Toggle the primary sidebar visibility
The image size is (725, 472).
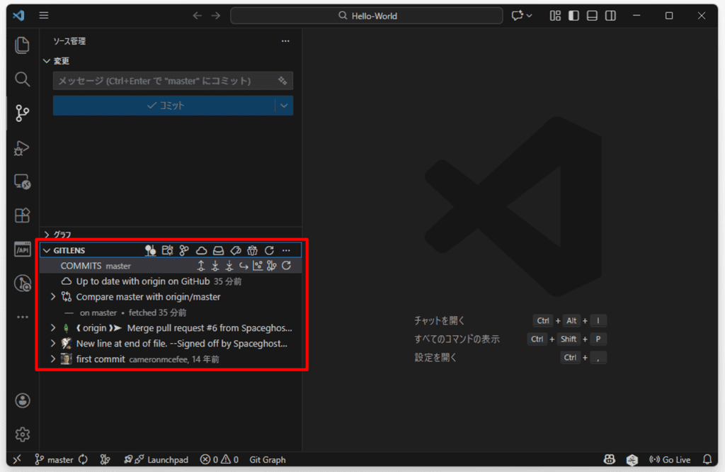tap(573, 15)
